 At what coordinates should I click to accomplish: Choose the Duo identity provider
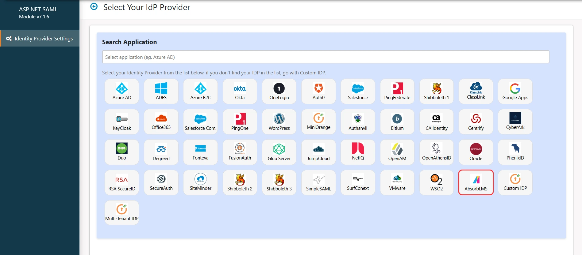pyautogui.click(x=122, y=152)
